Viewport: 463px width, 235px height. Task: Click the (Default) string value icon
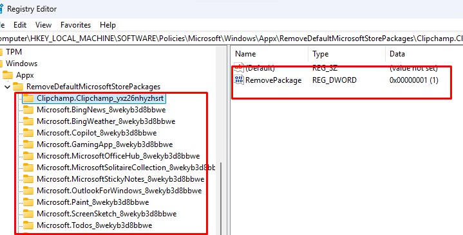[239, 68]
